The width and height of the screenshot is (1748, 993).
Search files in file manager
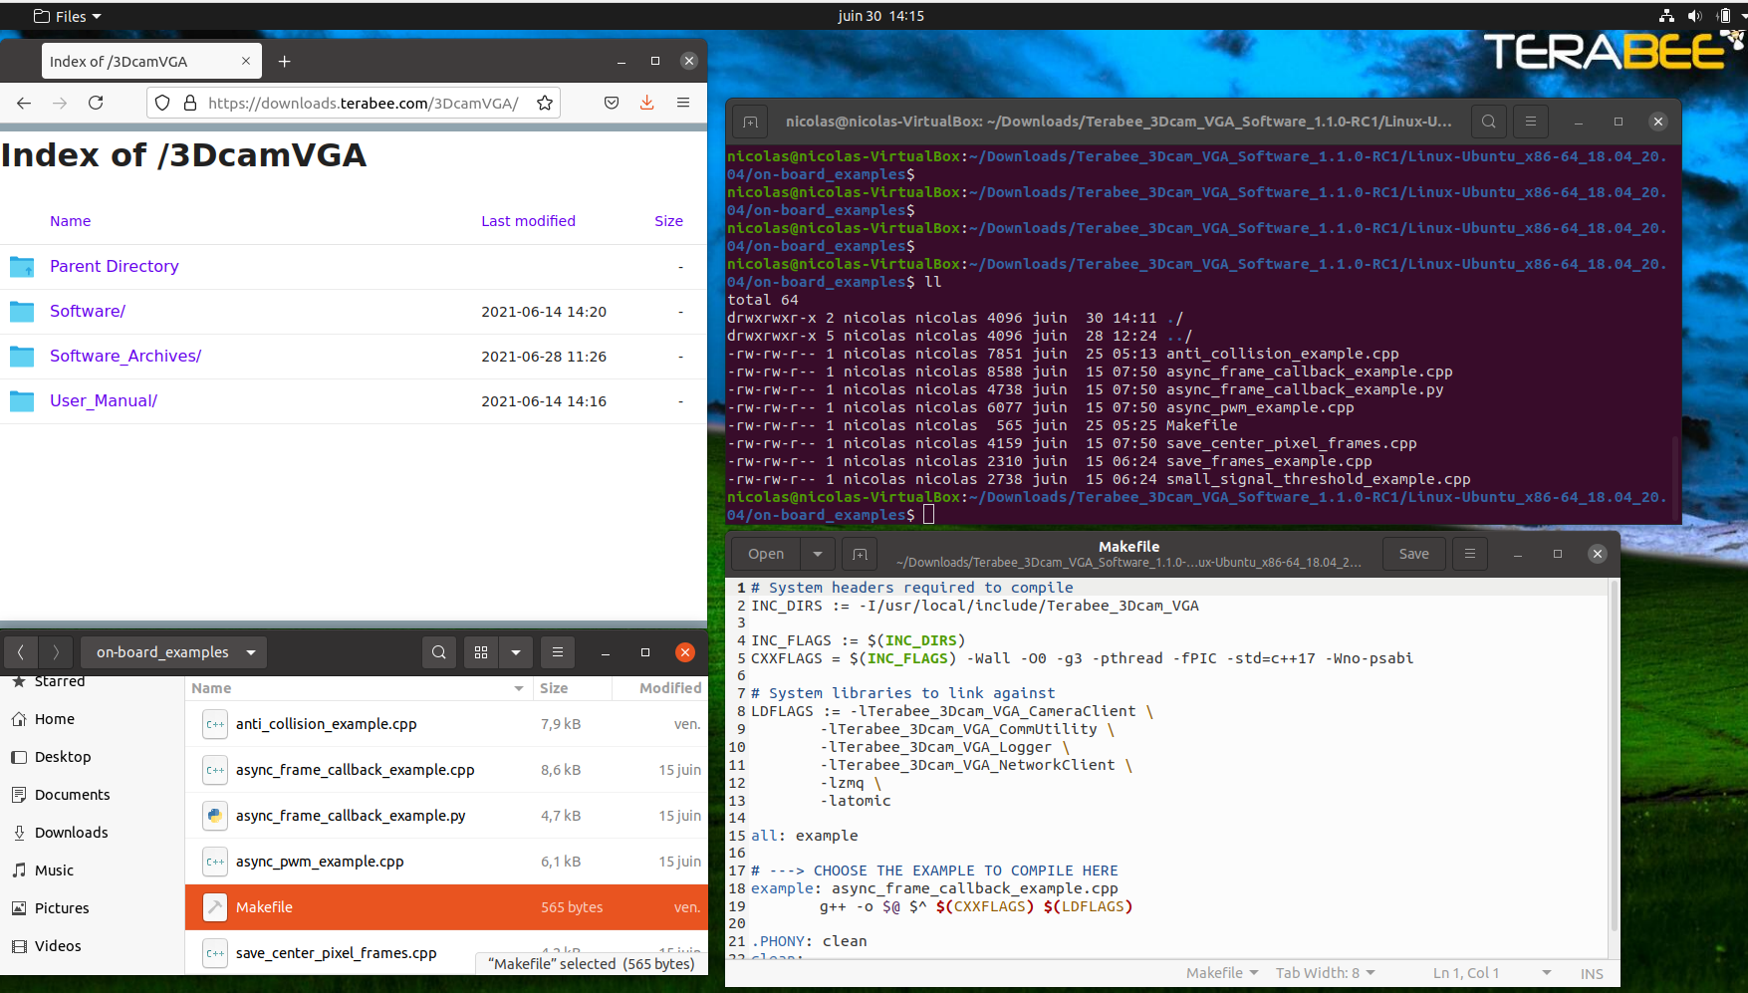[x=439, y=652]
